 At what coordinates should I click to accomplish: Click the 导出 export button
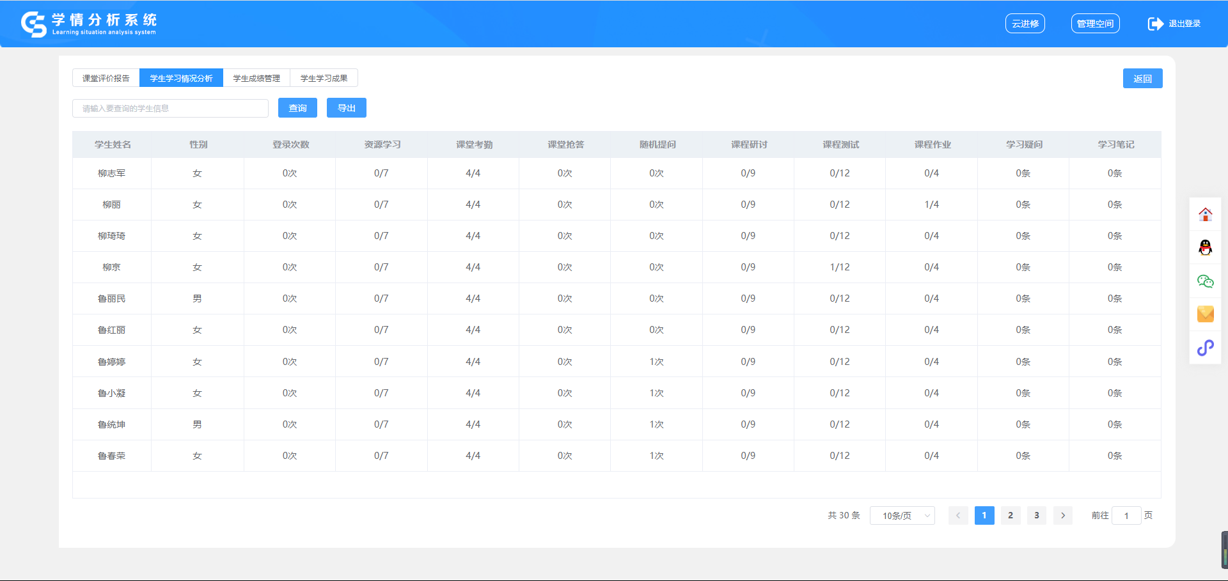(x=347, y=108)
